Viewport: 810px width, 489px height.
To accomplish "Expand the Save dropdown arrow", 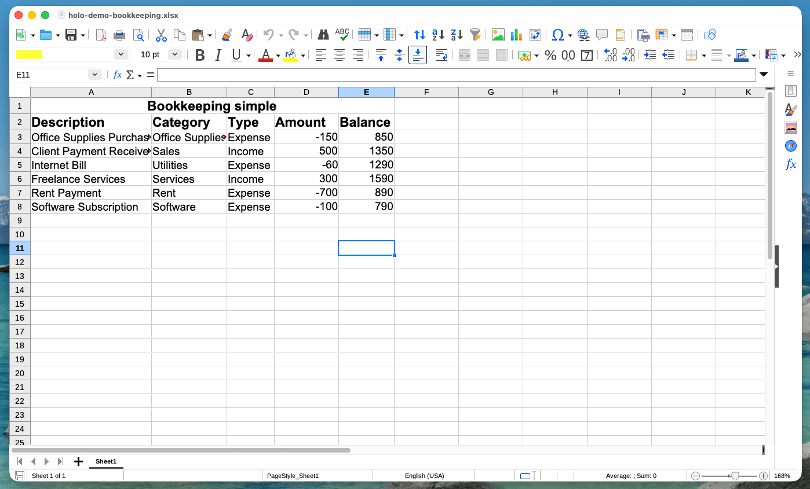I will pyautogui.click(x=83, y=36).
